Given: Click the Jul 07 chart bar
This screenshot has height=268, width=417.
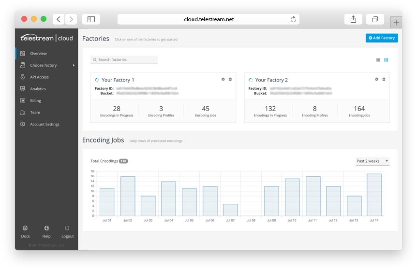Looking at the screenshot, I should point(230,210).
